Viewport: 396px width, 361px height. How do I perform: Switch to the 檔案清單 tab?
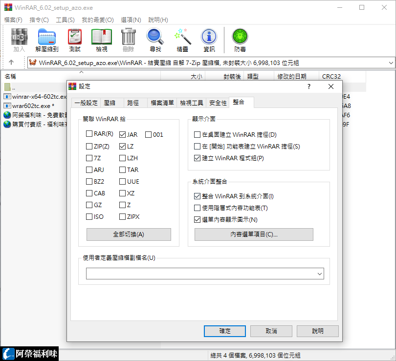pos(162,103)
